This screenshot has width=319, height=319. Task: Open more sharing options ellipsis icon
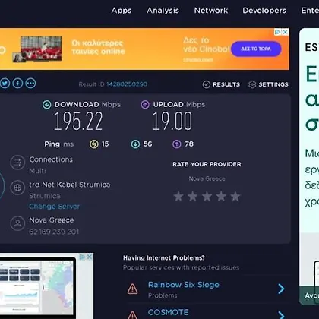click(30, 83)
